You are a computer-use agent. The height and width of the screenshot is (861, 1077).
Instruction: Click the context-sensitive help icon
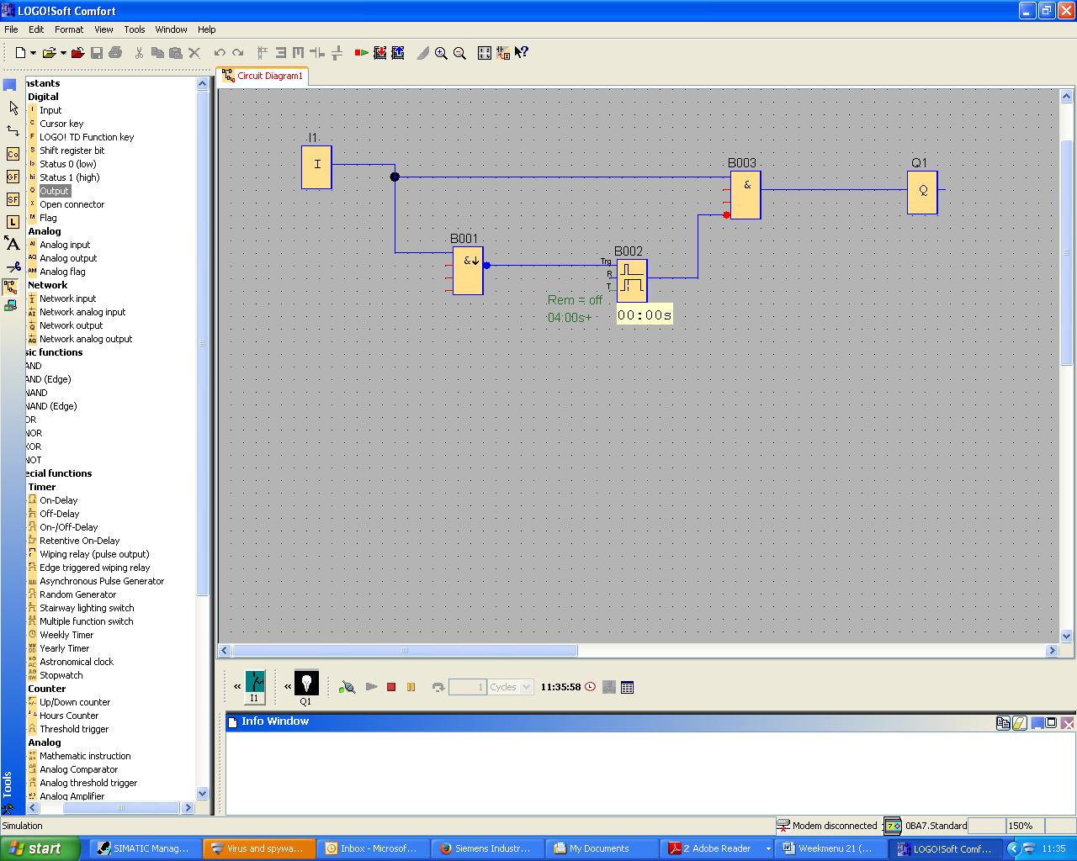point(522,53)
